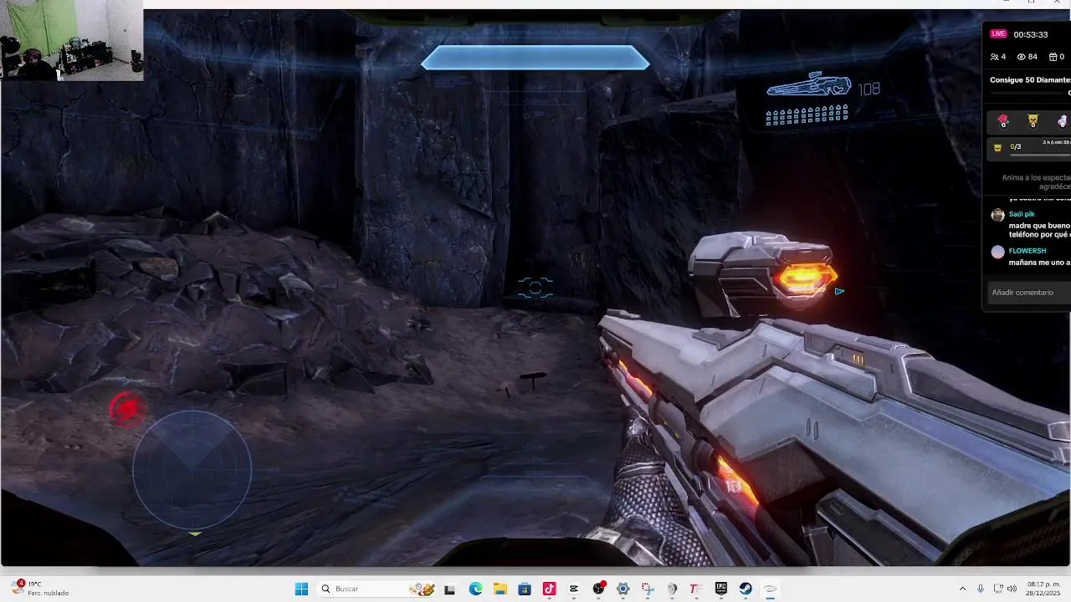Click the weapon ammo counter 108
The image size is (1071, 602).
(869, 89)
